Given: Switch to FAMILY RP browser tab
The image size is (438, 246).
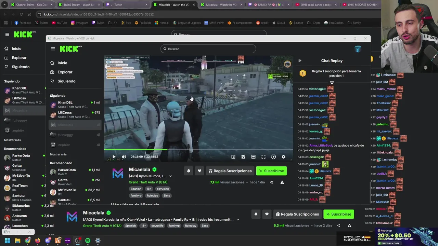Looking at the screenshot, I should (269, 5).
